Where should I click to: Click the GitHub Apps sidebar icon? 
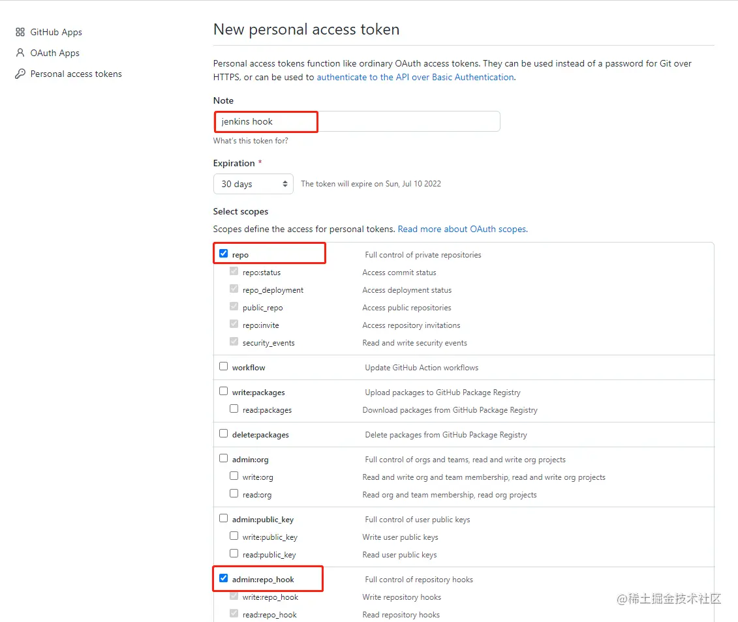coord(20,32)
